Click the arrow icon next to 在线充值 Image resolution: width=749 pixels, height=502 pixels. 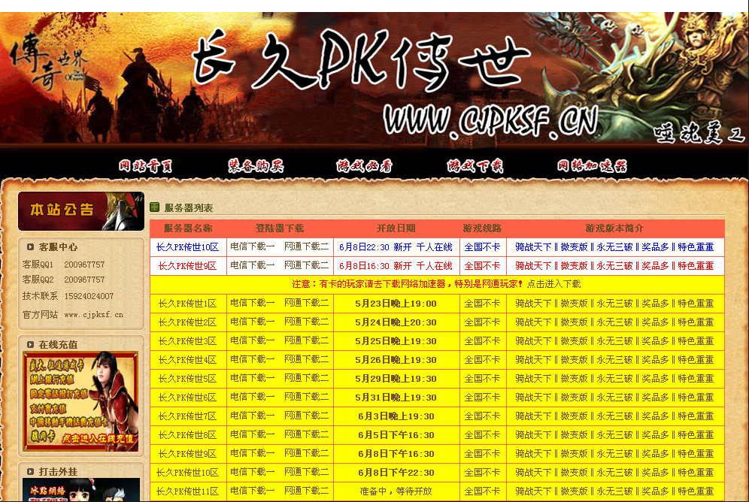pyautogui.click(x=30, y=344)
